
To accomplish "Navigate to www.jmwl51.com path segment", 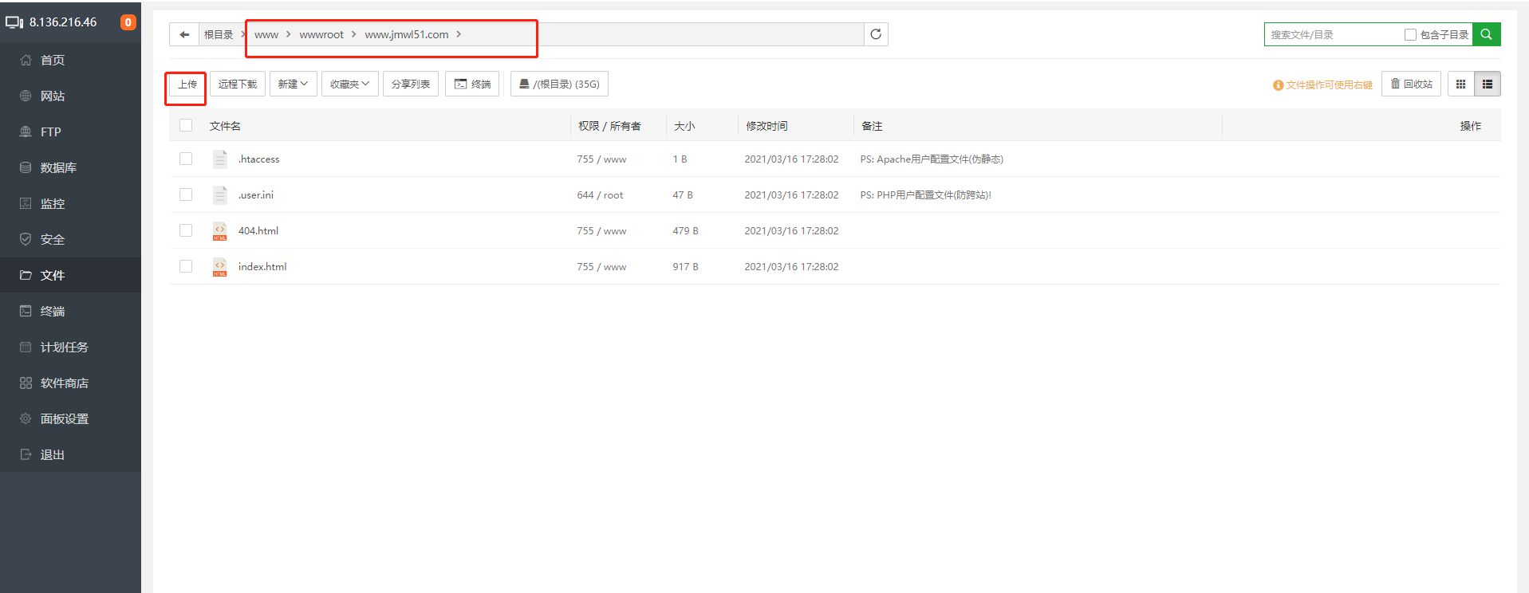I will point(407,34).
